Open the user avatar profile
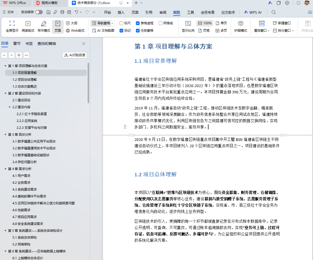 [x=307, y=3]
